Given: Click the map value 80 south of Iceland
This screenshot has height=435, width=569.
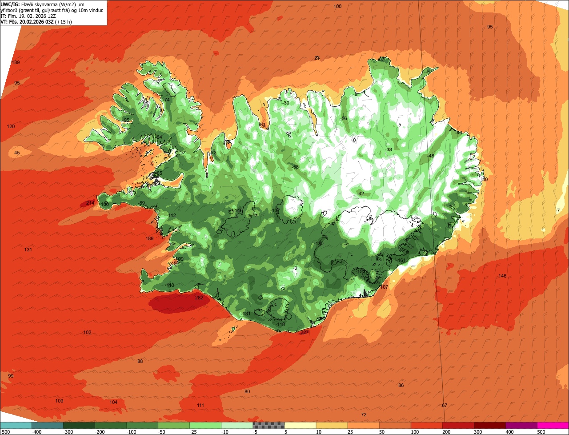Looking at the screenshot, I should 247,391.
